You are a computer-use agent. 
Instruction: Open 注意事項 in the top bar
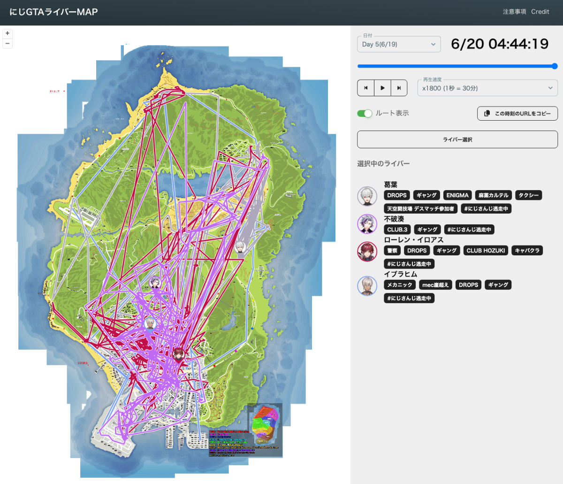(x=514, y=12)
